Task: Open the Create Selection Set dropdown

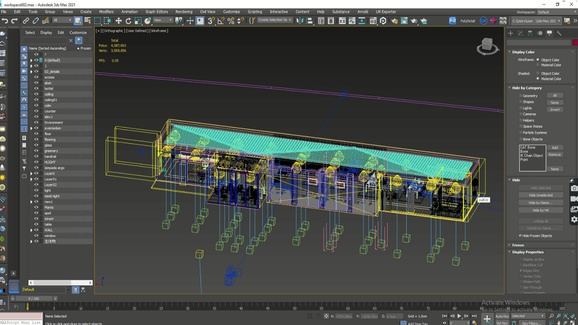Action: point(290,20)
